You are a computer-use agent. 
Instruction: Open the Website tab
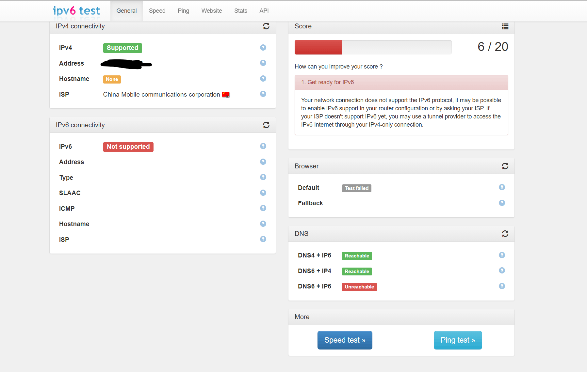[x=212, y=11]
